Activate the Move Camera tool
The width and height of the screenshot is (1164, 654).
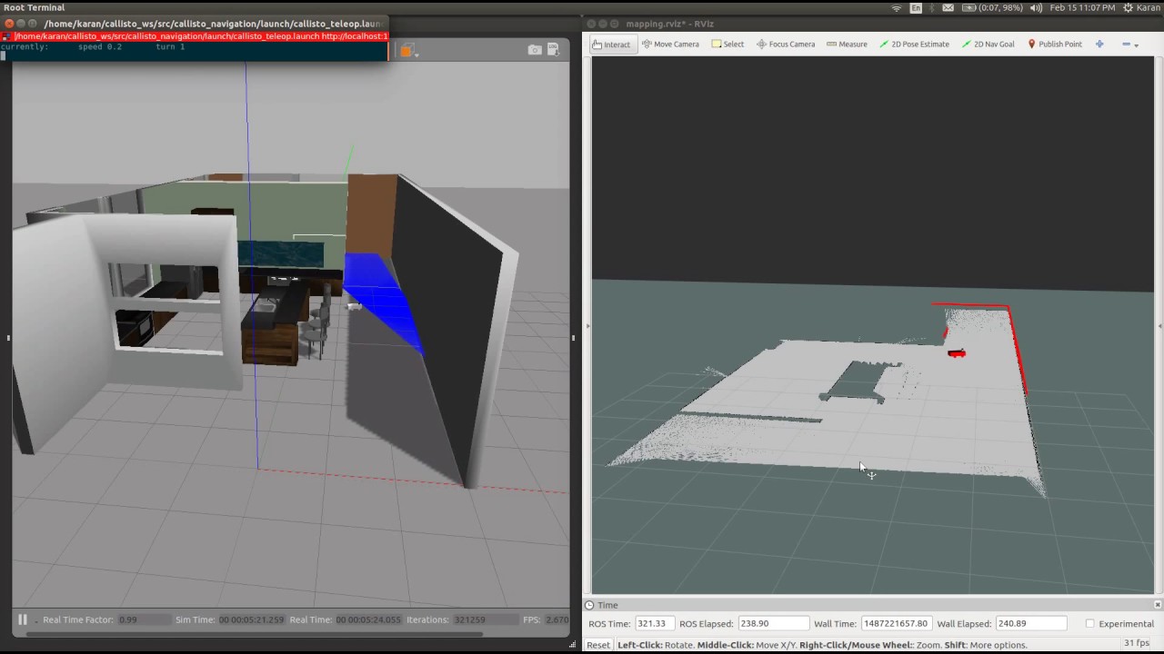click(x=670, y=44)
